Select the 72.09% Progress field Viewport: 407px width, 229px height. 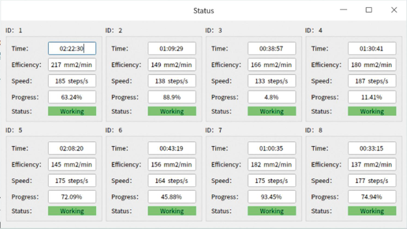point(72,197)
